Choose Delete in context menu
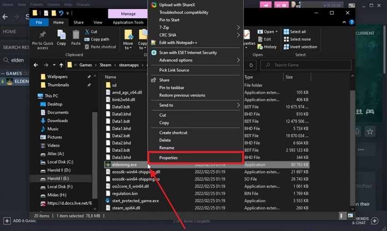 pos(195,140)
